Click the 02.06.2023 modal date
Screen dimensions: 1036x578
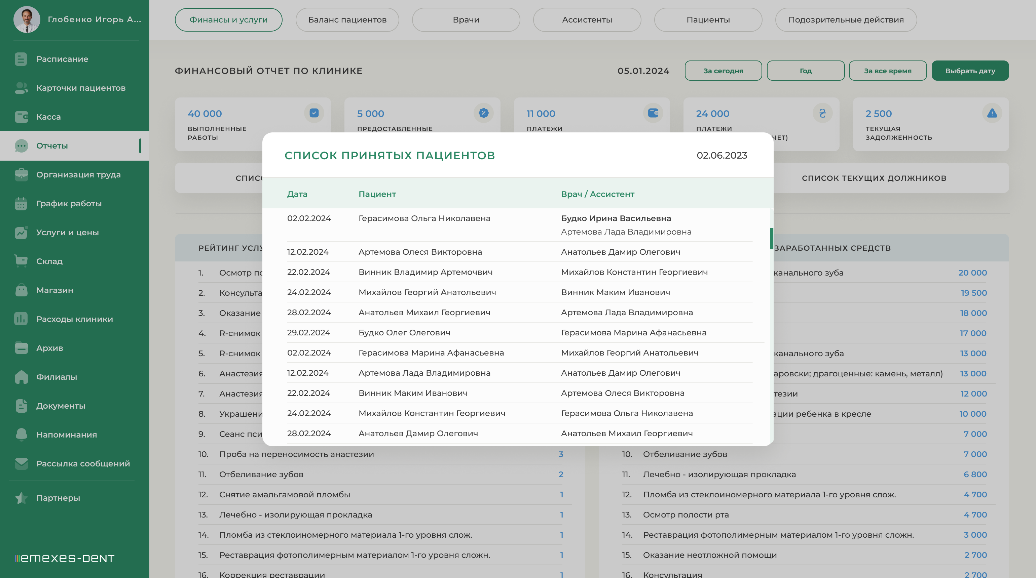pos(721,156)
